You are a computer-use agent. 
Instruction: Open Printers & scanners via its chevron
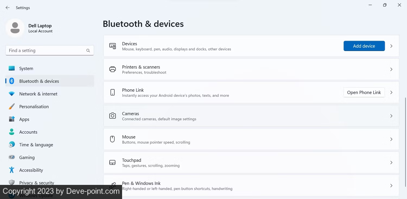pos(391,69)
